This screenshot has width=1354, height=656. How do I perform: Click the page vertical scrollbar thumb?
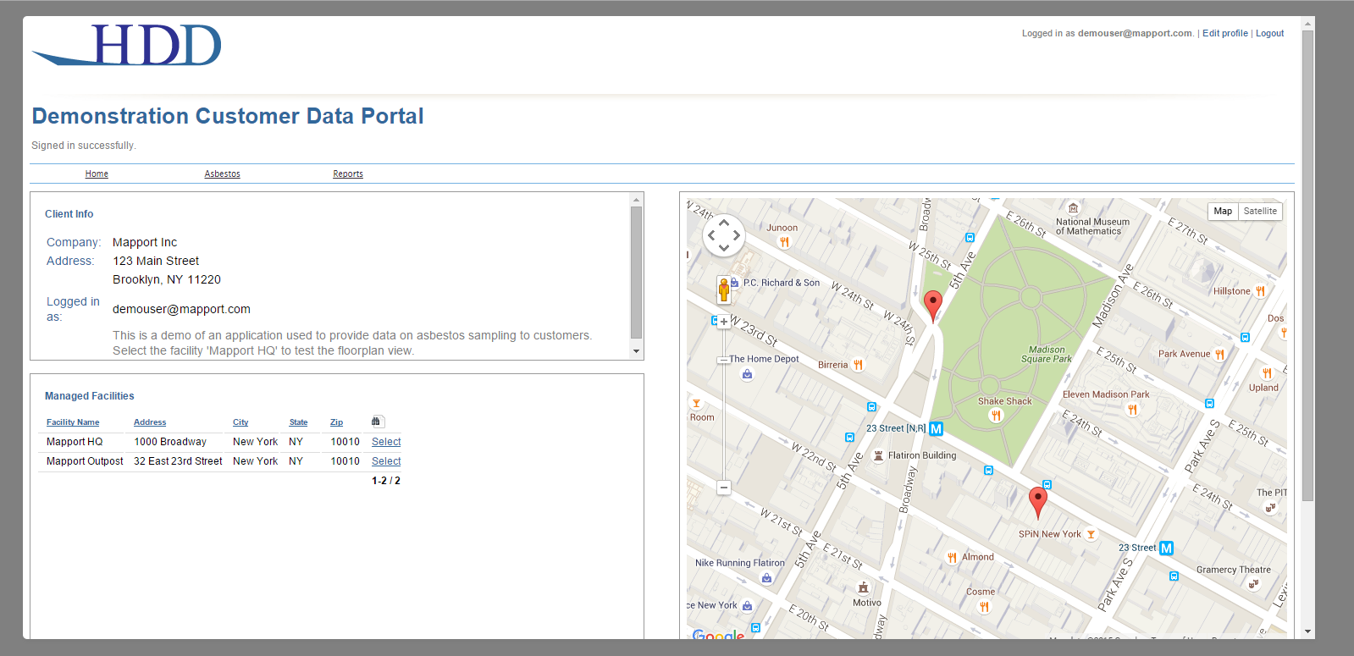1308,266
